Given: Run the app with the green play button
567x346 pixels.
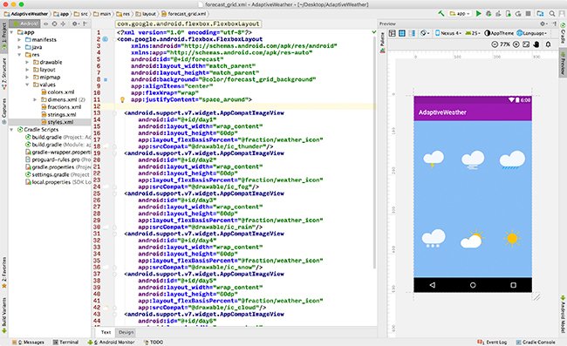Looking at the screenshot, I should pos(478,14).
